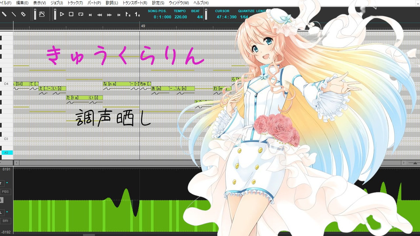
Task: Select the Eraser tool
Action: pyautogui.click(x=23, y=14)
